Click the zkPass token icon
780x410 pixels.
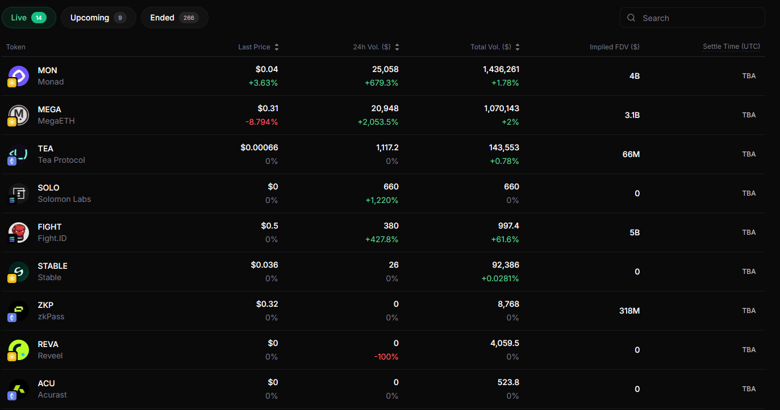(x=18, y=310)
